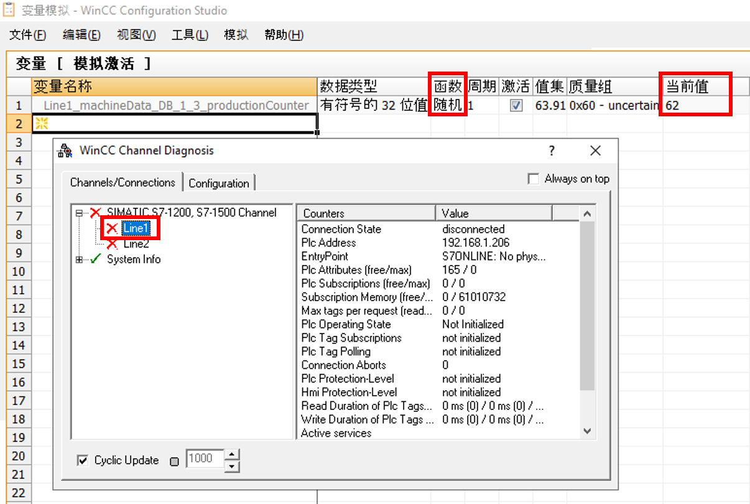Click the green check icon of System Info
This screenshot has height=504, width=750.
pos(95,259)
